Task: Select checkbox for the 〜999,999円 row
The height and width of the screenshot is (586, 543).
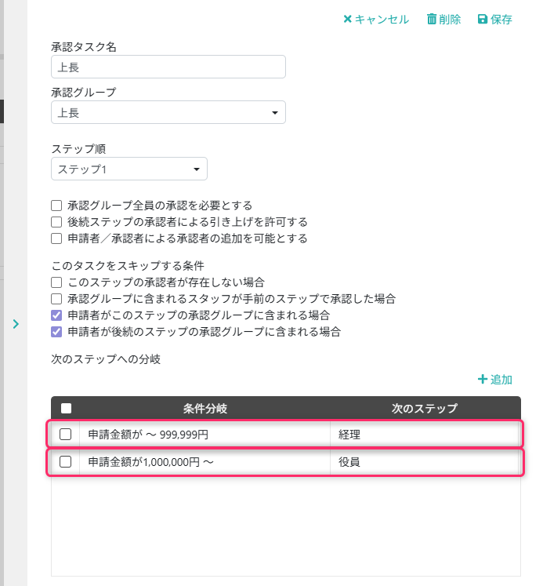Action: (x=66, y=434)
